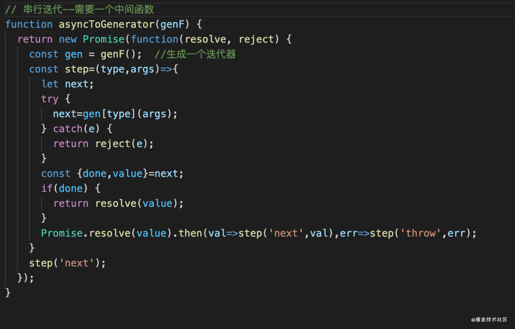The width and height of the screenshot is (515, 329).
Task: Select the Promise keyword after new
Action: (103, 40)
